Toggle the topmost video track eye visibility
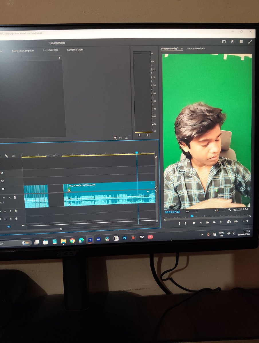The height and width of the screenshot is (343, 259). coord(2,173)
